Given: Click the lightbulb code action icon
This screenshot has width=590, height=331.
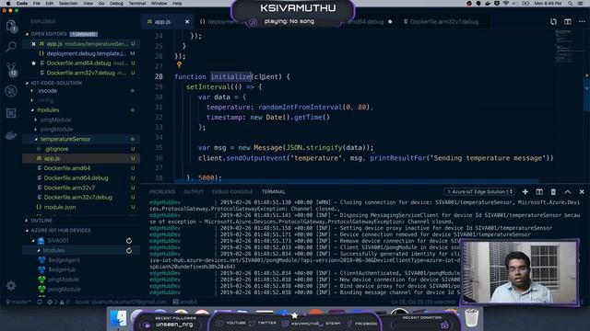Looking at the screenshot, I should click(x=179, y=65).
